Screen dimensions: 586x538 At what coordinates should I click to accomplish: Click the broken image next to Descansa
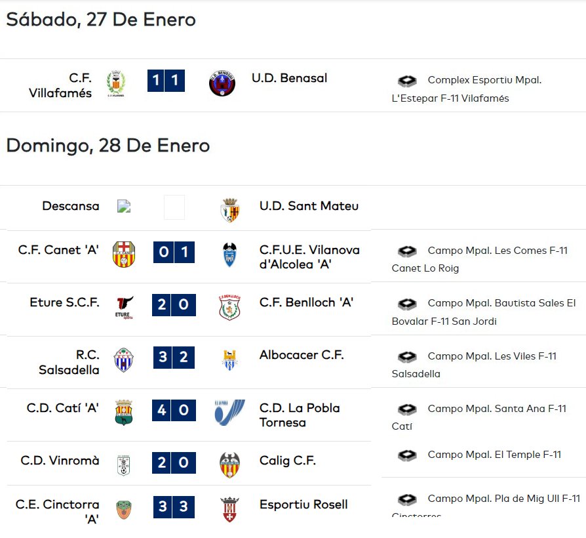pos(124,206)
